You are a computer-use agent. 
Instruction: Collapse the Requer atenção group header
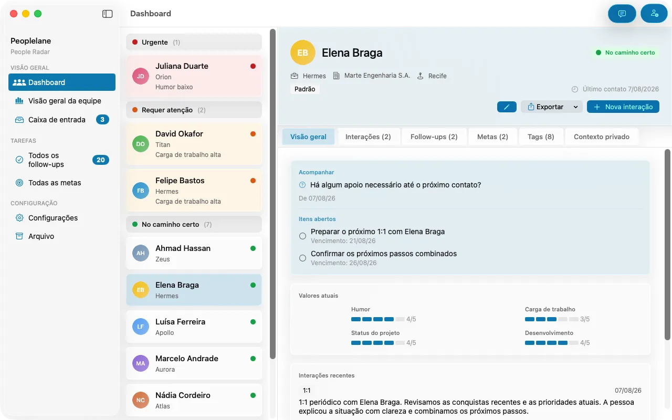point(194,110)
